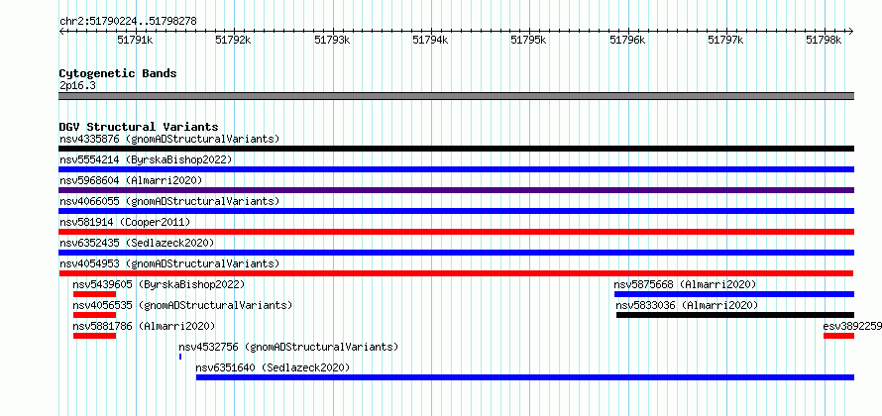
Task: Click the short red bar under nsv4056535
Action: point(94,315)
